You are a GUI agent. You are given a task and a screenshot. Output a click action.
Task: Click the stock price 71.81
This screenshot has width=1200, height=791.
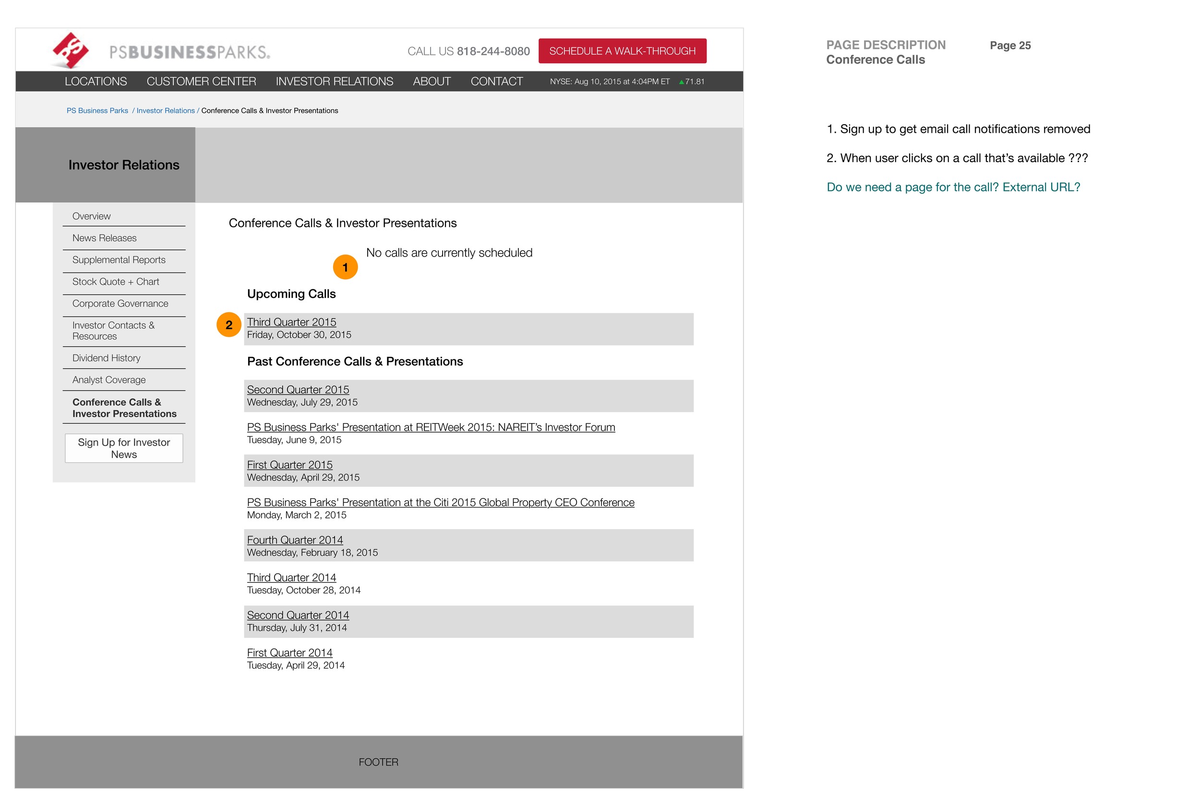695,82
